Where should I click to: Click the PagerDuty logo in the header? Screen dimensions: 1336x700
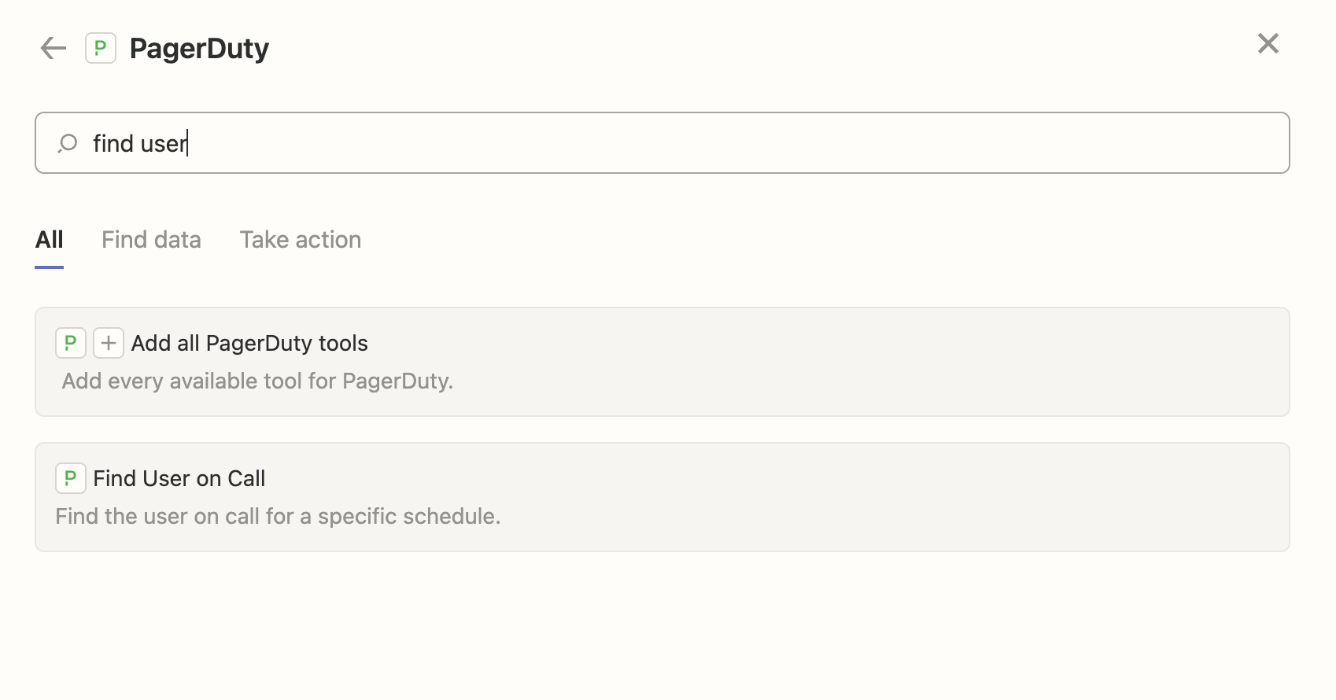101,48
